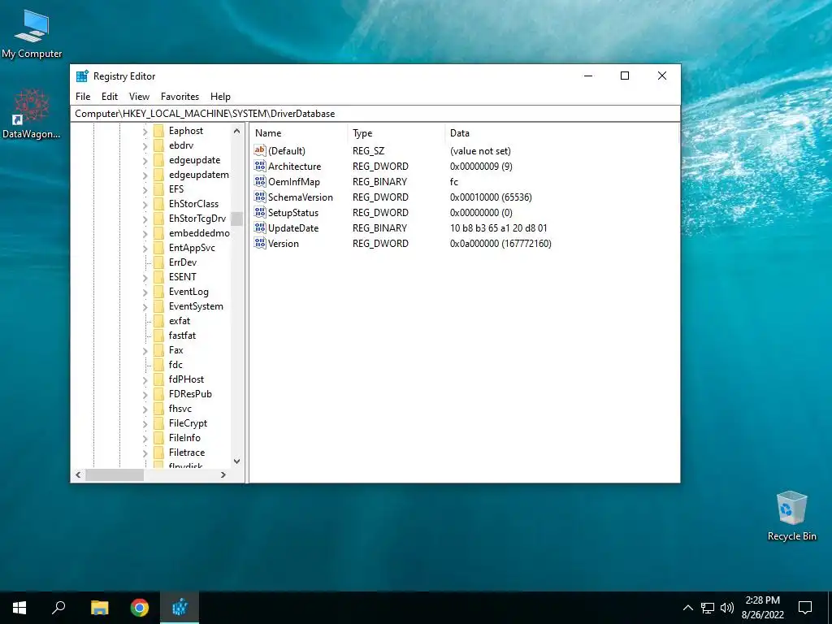The image size is (832, 624).
Task: Expand the edgeupdatem tree node
Action: pyautogui.click(x=145, y=175)
